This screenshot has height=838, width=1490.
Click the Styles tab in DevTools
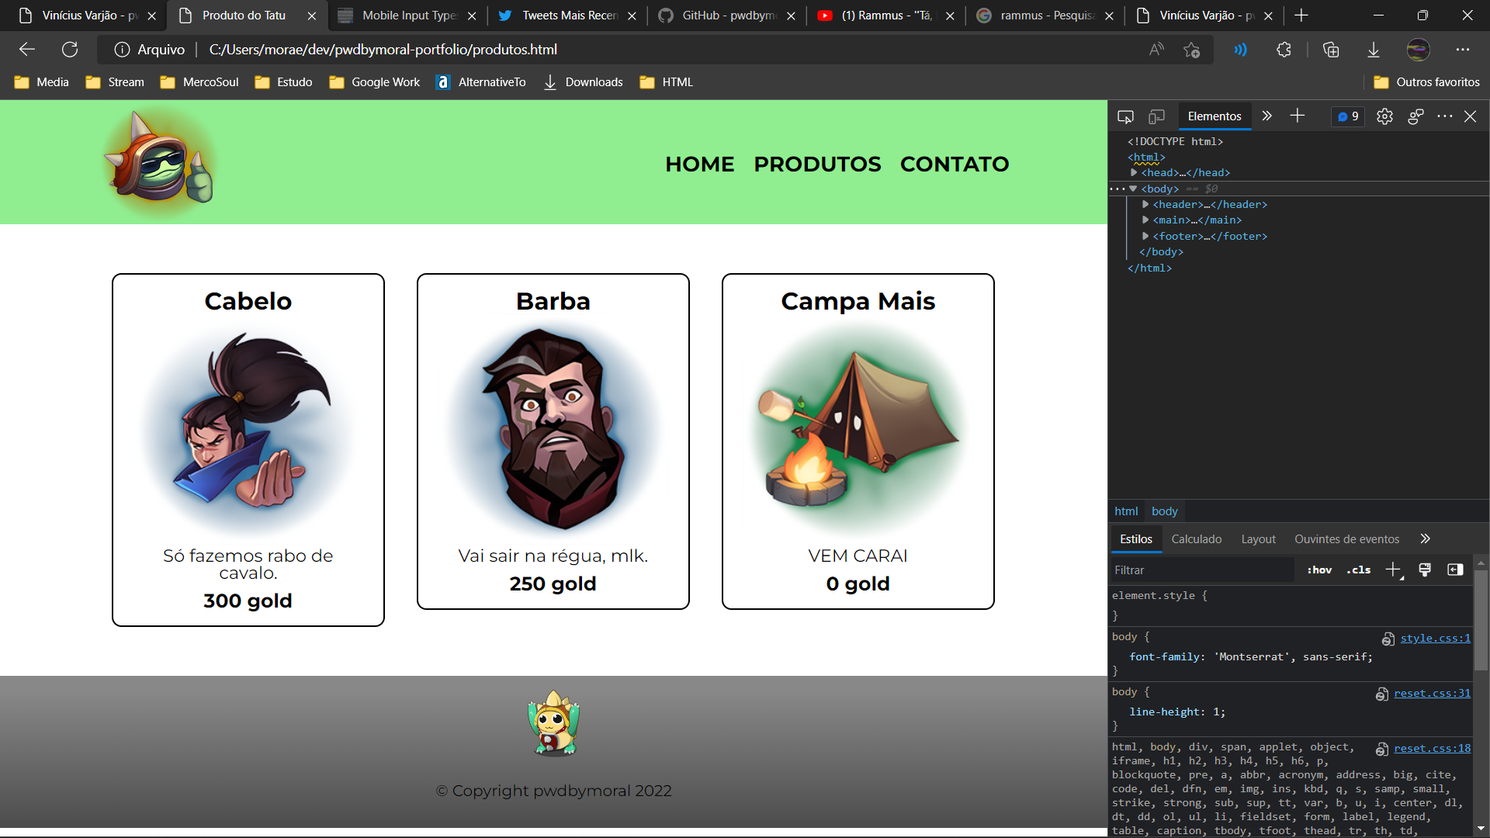tap(1136, 539)
